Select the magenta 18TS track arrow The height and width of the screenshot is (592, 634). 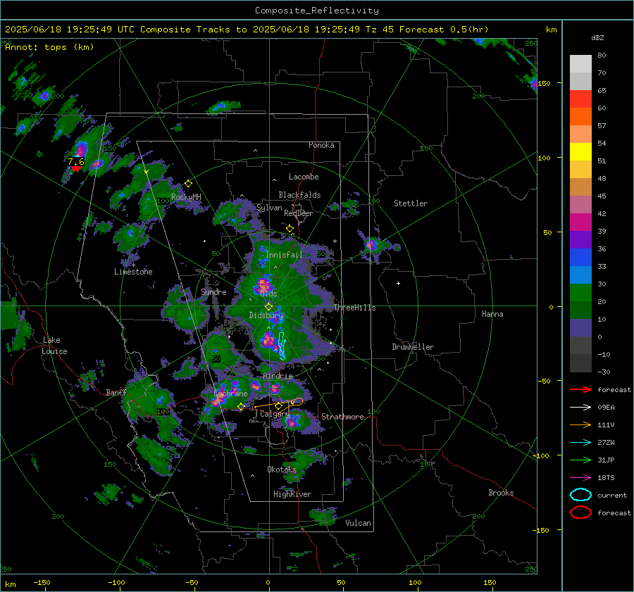580,478
